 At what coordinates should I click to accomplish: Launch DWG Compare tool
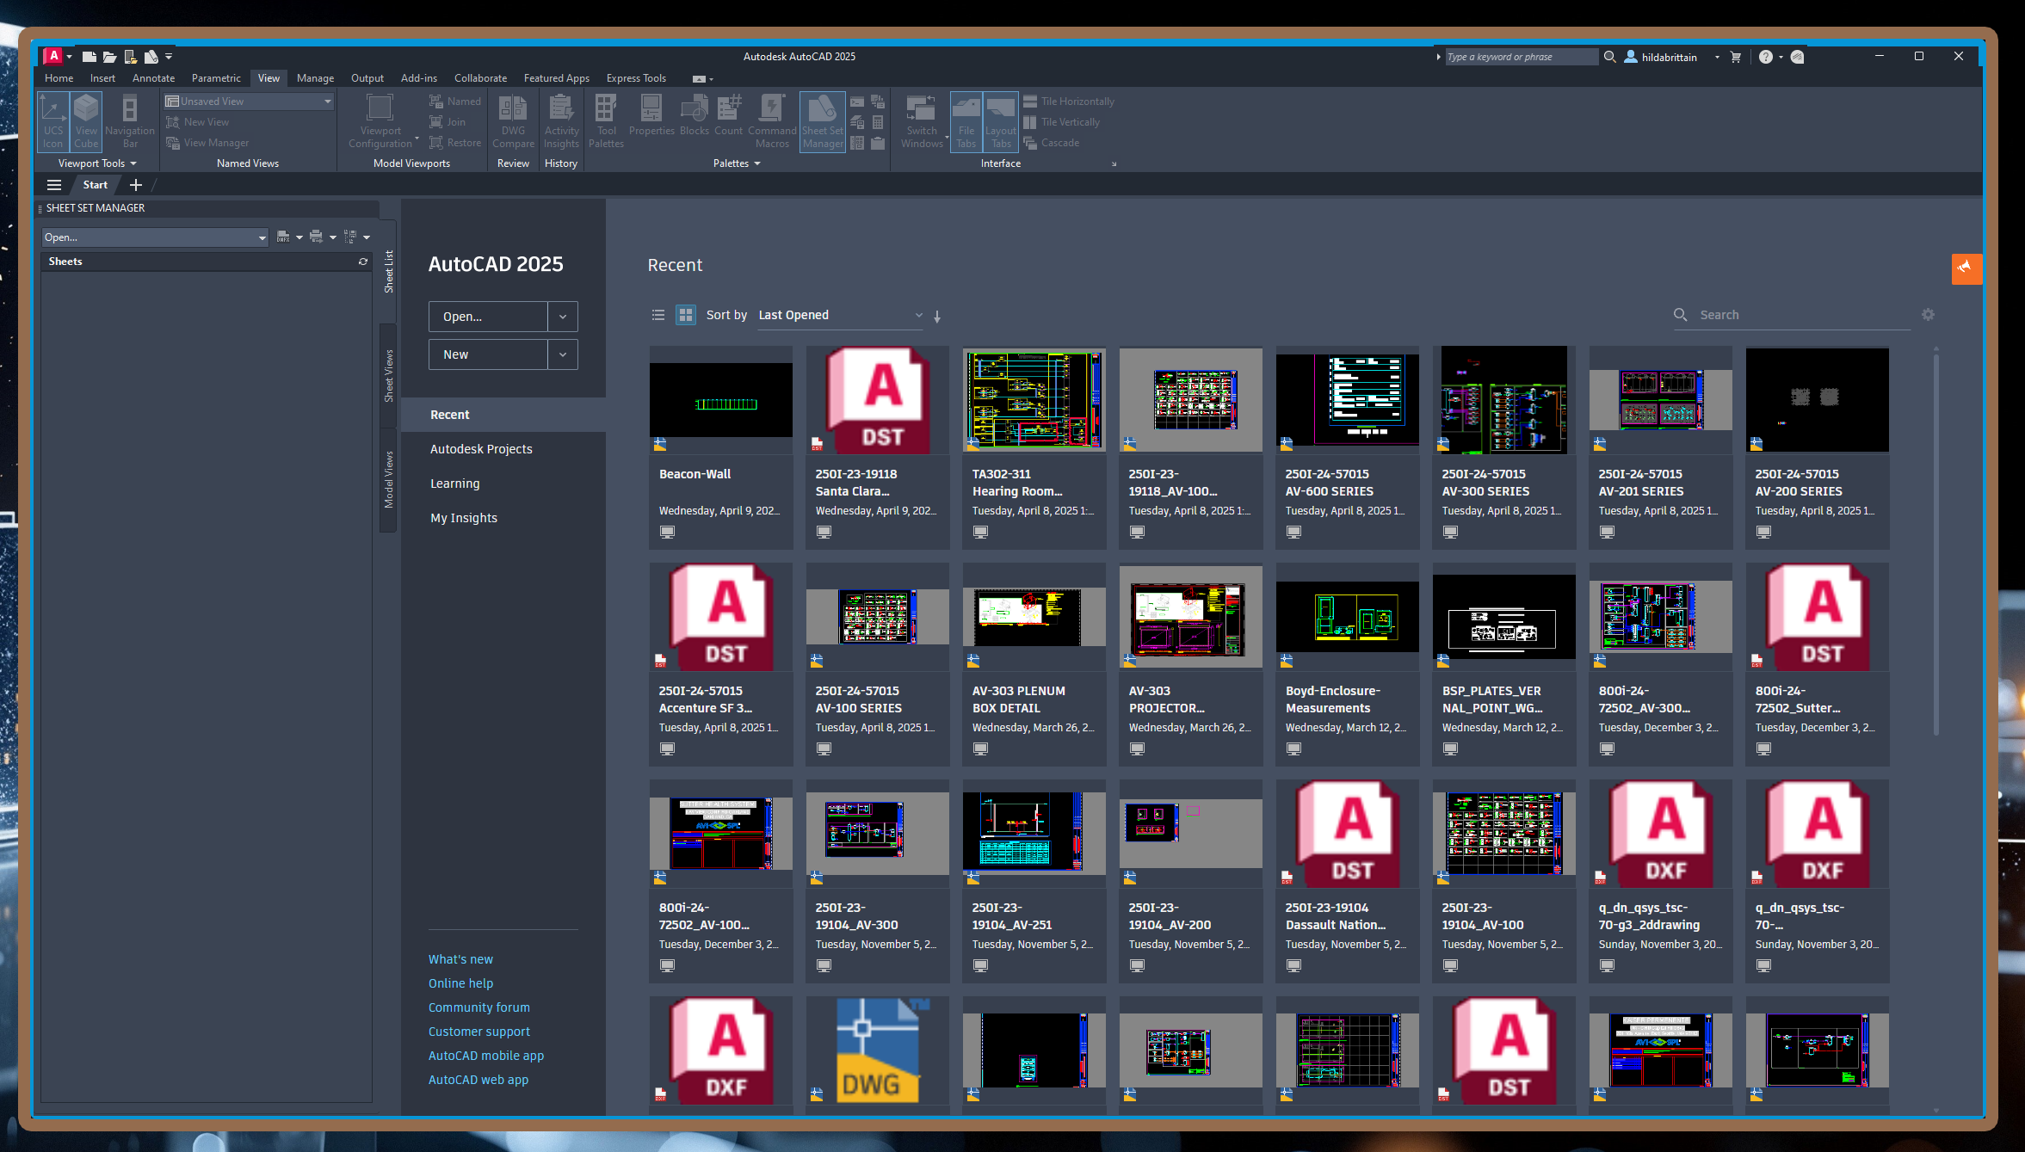(513, 121)
